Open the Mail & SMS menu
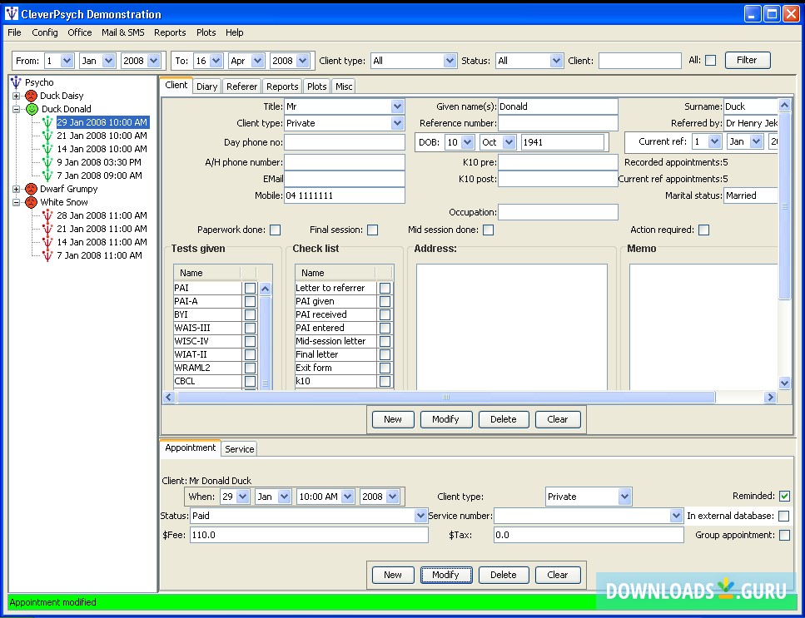The image size is (805, 618). point(122,32)
